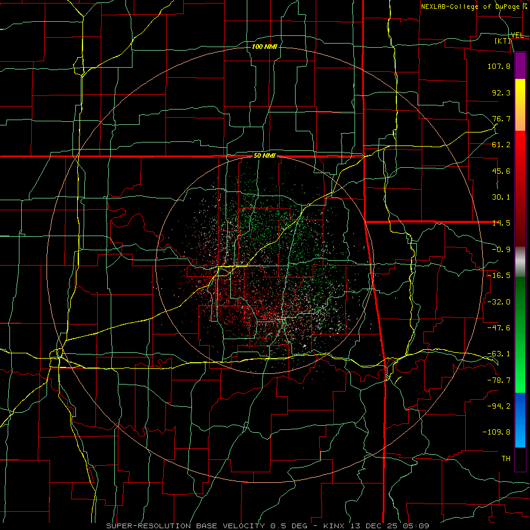Click the NEXLAB-College of DuPage watermark text
Image resolution: width=530 pixels, height=530 pixels.
click(474, 6)
